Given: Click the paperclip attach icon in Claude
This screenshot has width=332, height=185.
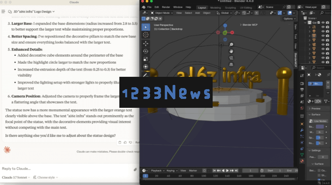Looking at the screenshot, I should tap(135, 169).
